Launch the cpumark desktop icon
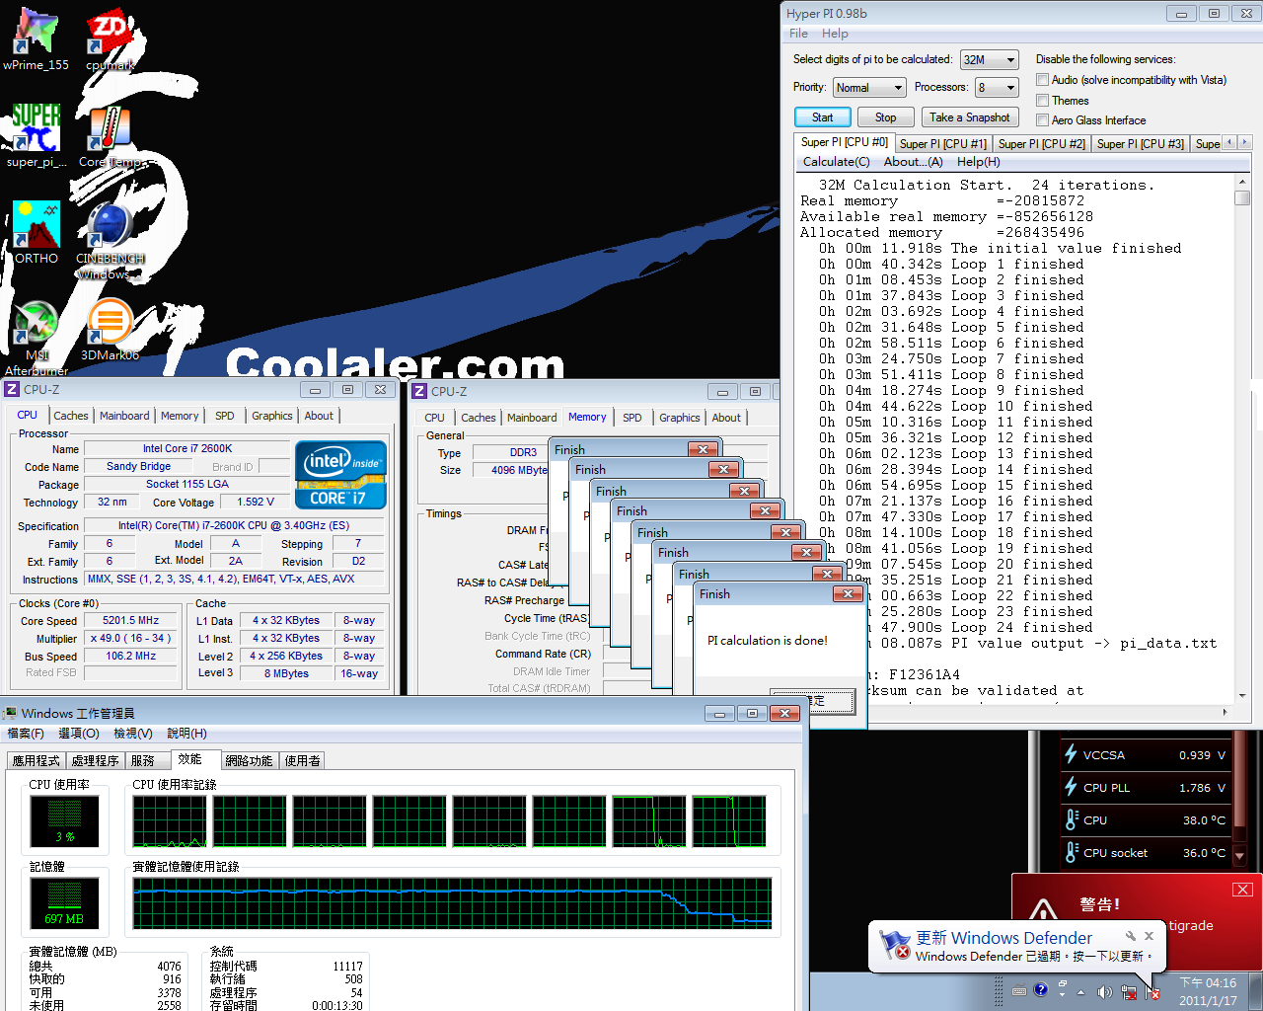This screenshot has height=1011, width=1263. coord(109,35)
